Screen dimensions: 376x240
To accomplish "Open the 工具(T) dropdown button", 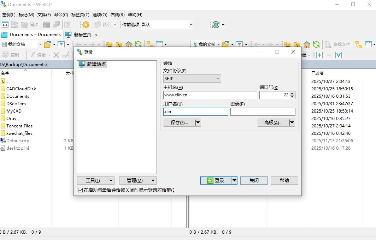I will (x=96, y=181).
